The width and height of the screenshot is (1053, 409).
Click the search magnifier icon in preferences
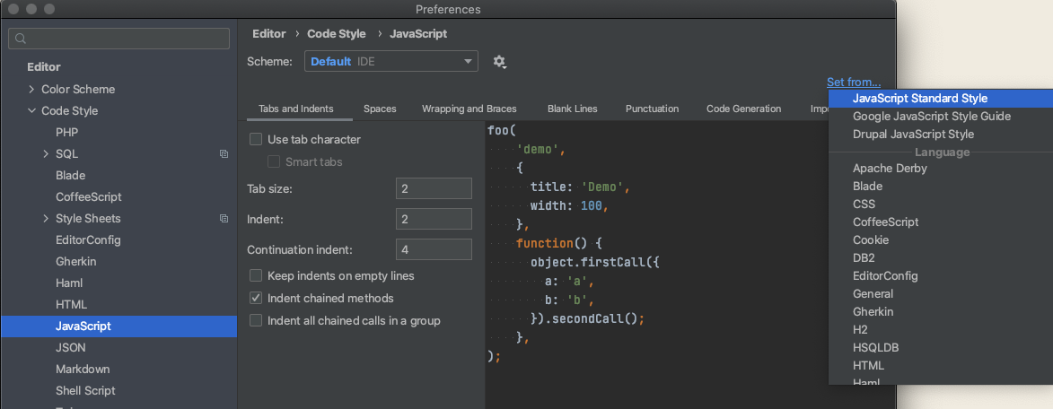[21, 39]
